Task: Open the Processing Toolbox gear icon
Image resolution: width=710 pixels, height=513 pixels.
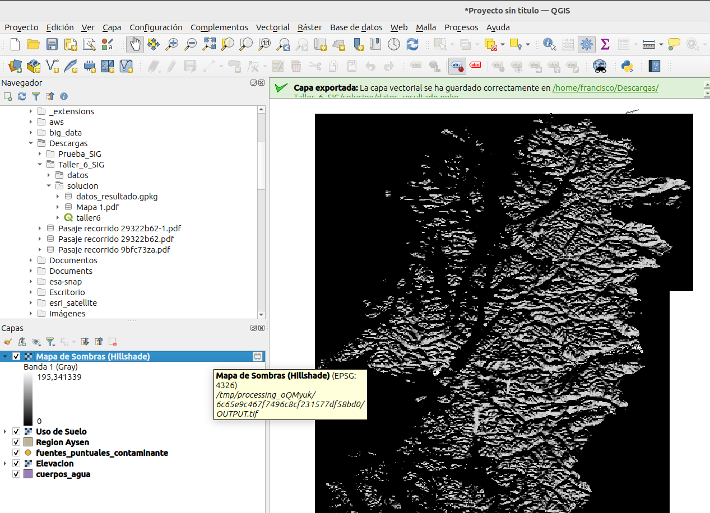Action: coord(587,44)
